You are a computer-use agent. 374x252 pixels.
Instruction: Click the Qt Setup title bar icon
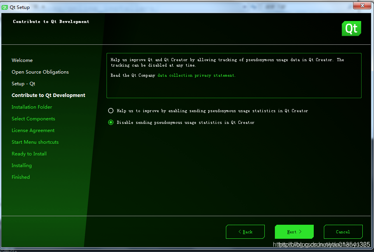(5, 7)
